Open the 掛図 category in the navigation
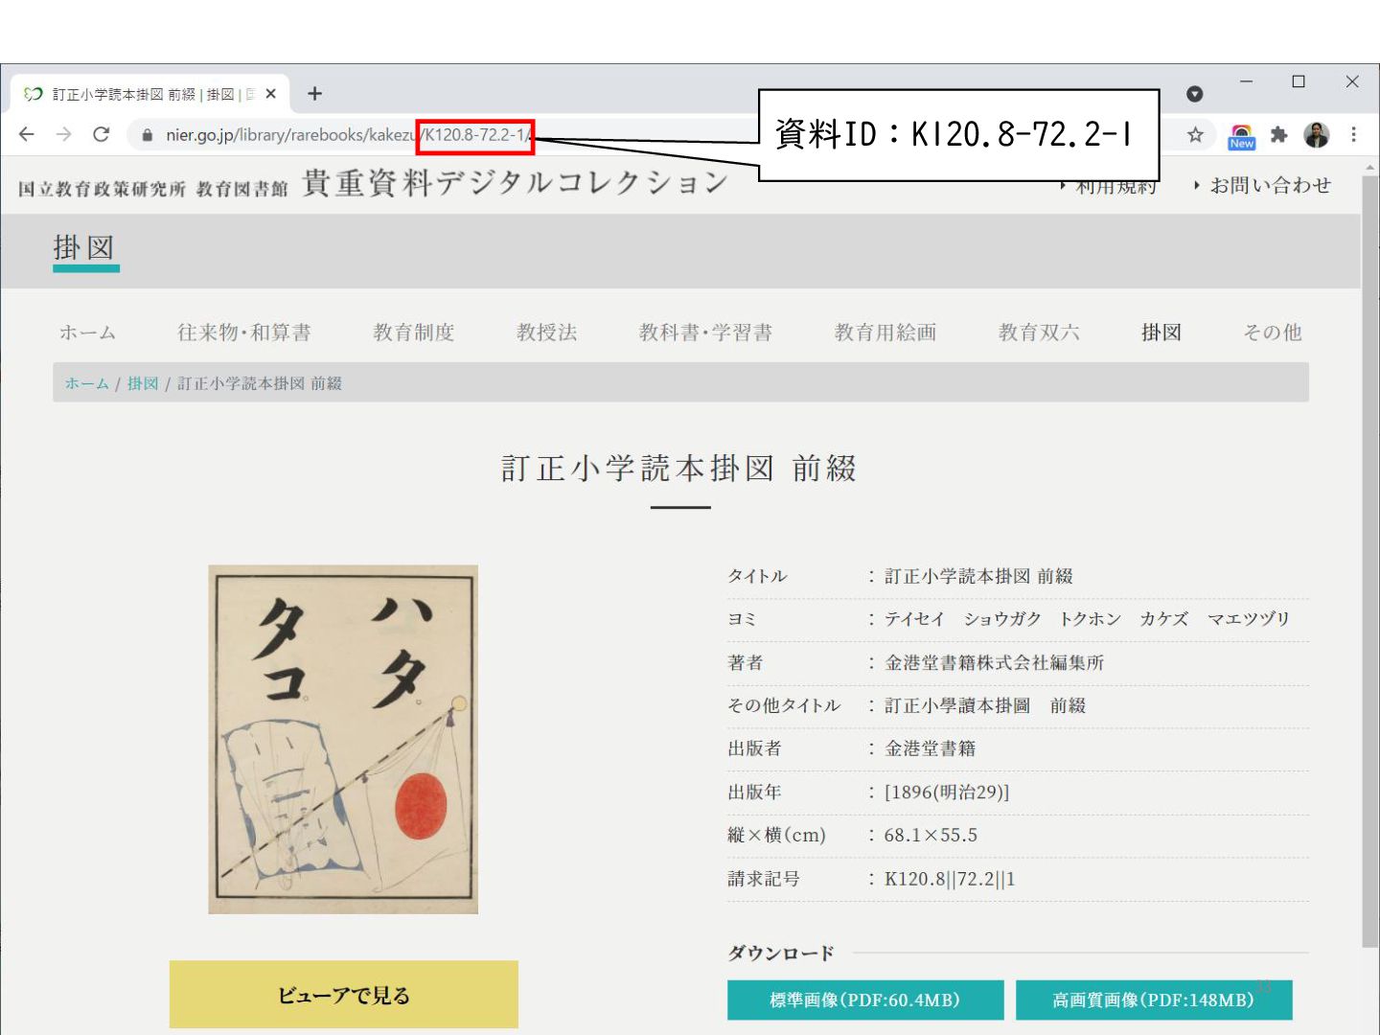This screenshot has width=1380, height=1035. tap(1161, 333)
